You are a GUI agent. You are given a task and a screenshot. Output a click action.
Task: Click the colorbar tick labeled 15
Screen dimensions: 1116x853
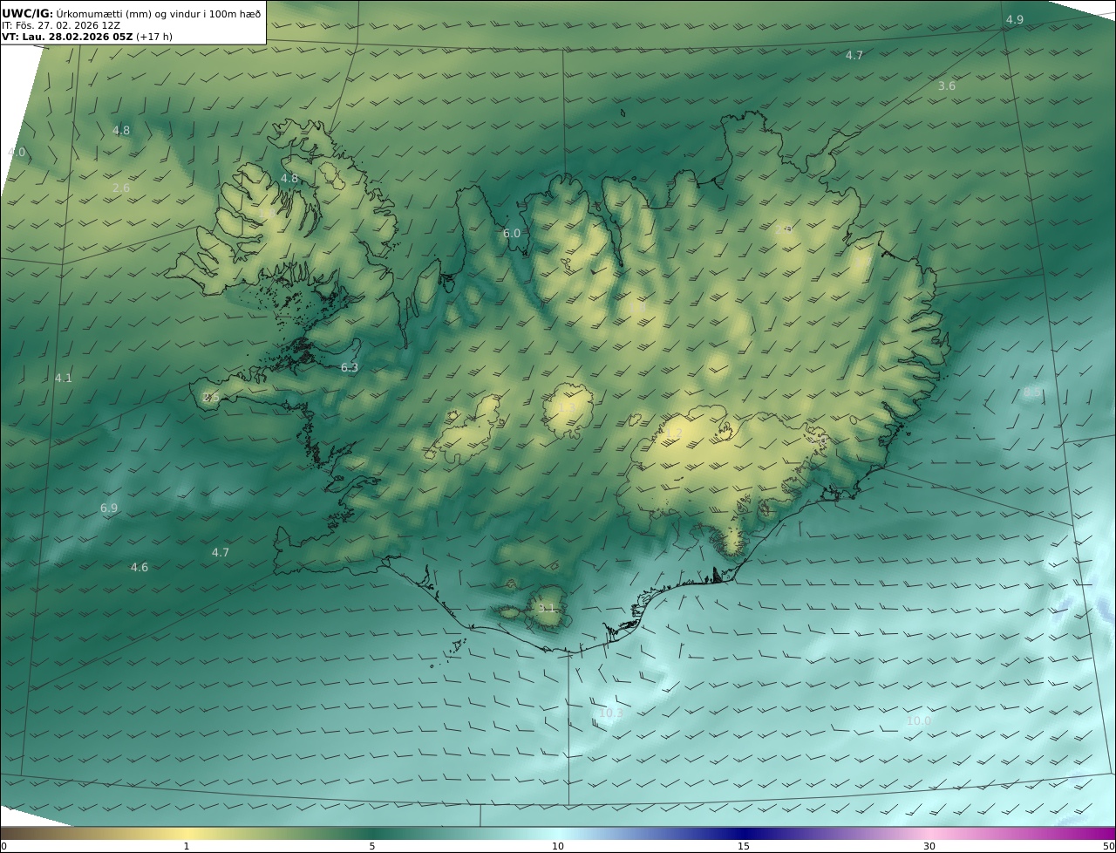coord(744,846)
